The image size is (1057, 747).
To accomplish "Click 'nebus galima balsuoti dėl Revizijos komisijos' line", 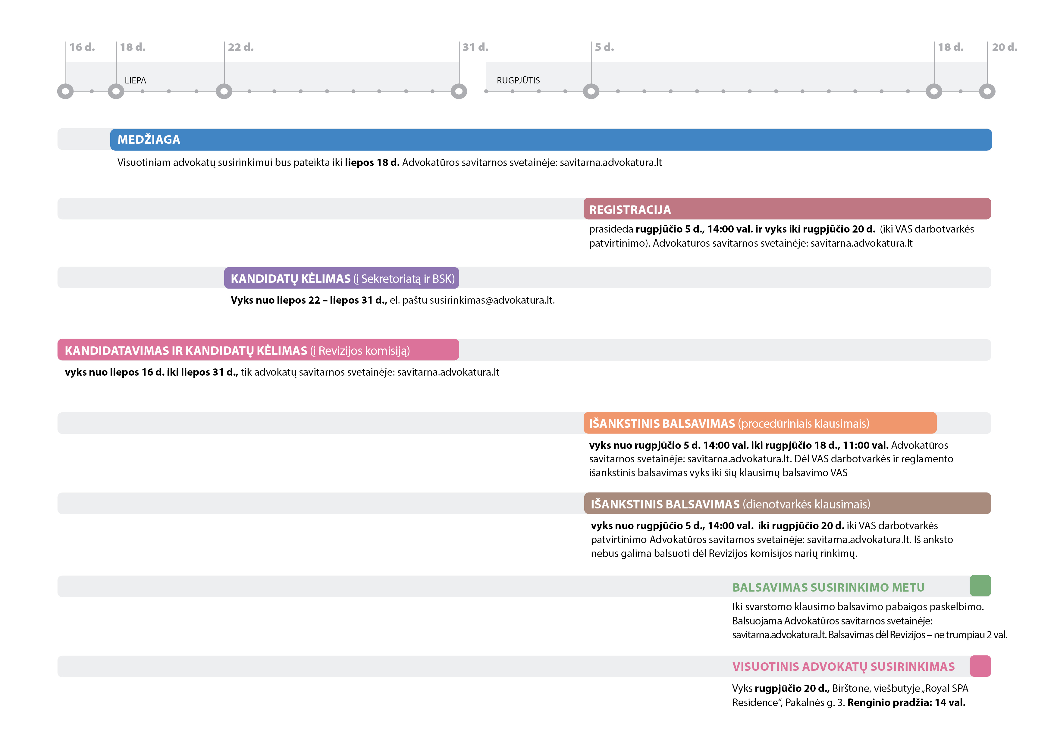I will (724, 553).
